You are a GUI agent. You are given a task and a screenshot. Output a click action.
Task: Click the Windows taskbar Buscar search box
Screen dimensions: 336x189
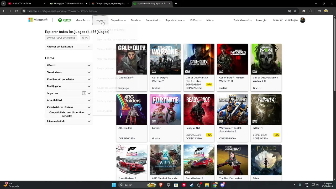point(137,185)
